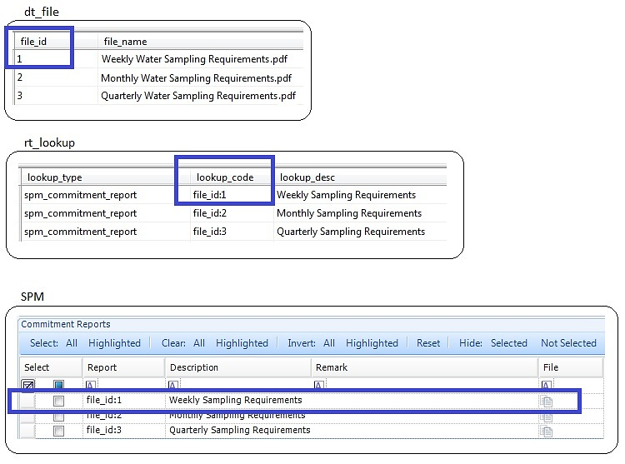Tick the file_id:1 row checkbox

[58, 401]
